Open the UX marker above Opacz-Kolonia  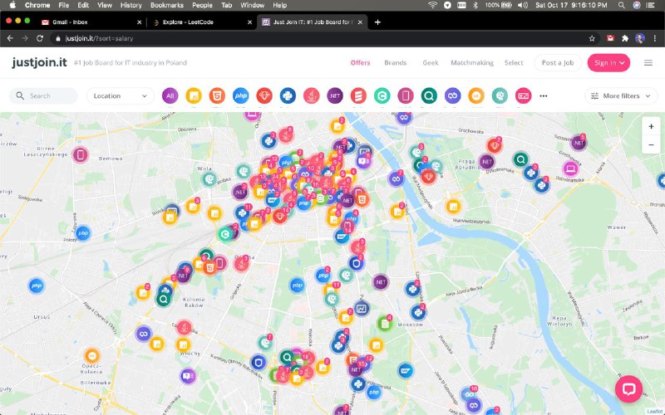(x=91, y=356)
